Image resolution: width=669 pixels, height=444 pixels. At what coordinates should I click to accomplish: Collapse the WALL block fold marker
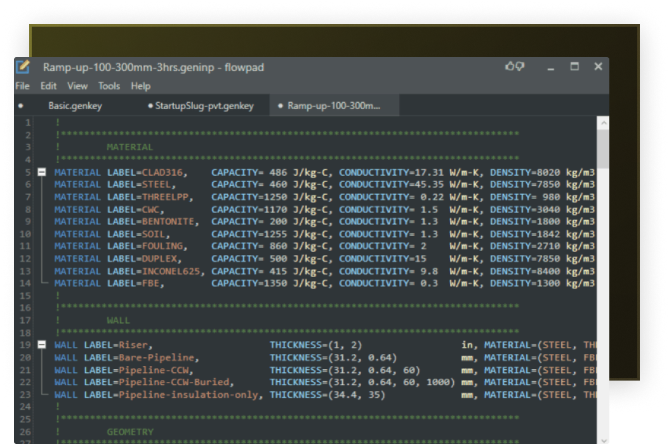click(x=42, y=345)
